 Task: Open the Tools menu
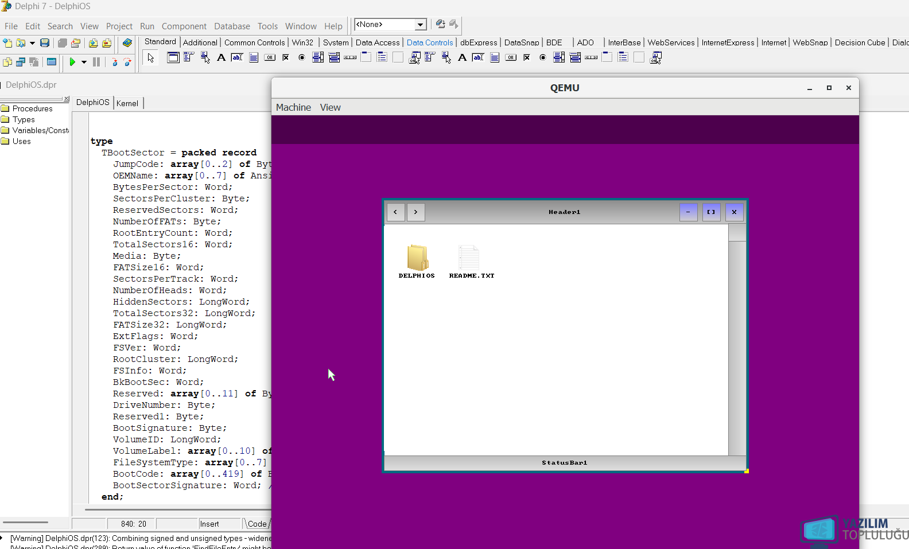267,26
